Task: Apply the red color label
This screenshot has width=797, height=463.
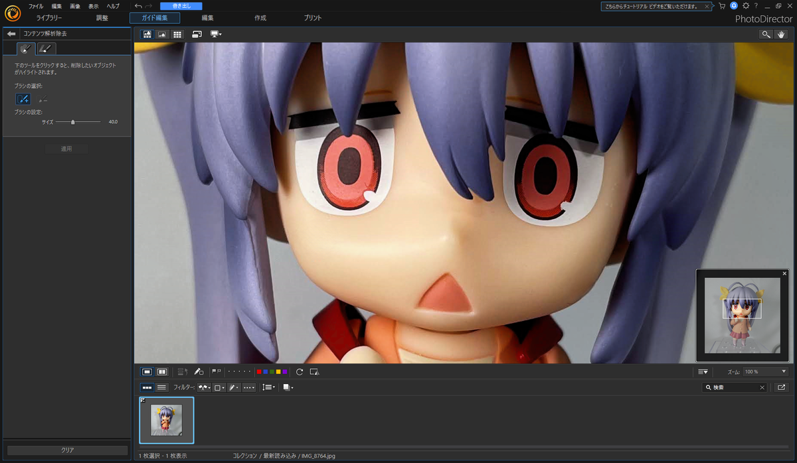Action: click(259, 371)
